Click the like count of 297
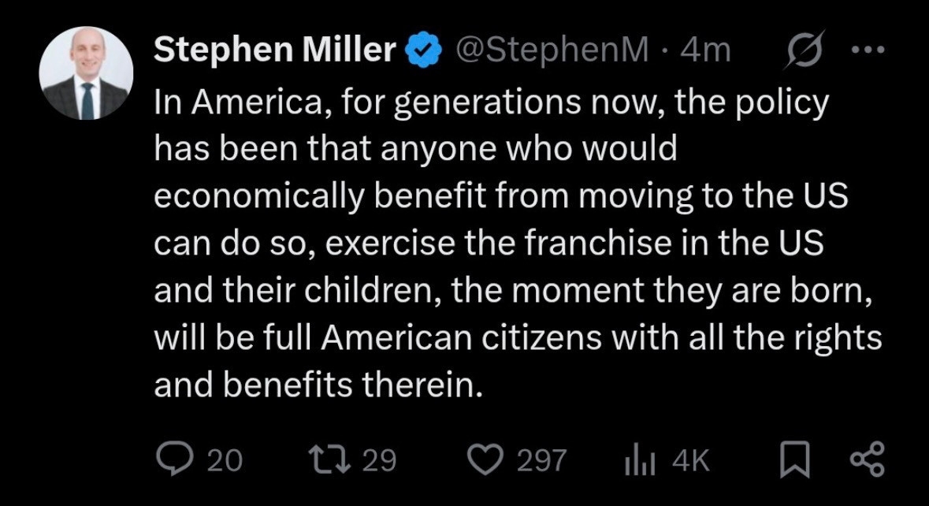The width and height of the screenshot is (929, 506). pos(541,460)
